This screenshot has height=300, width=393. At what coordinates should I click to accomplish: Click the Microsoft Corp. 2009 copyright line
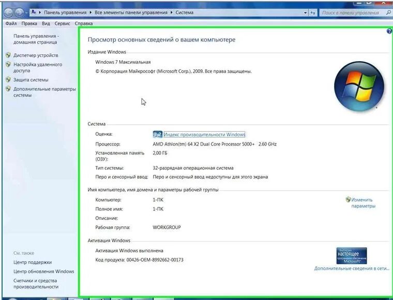click(x=173, y=72)
